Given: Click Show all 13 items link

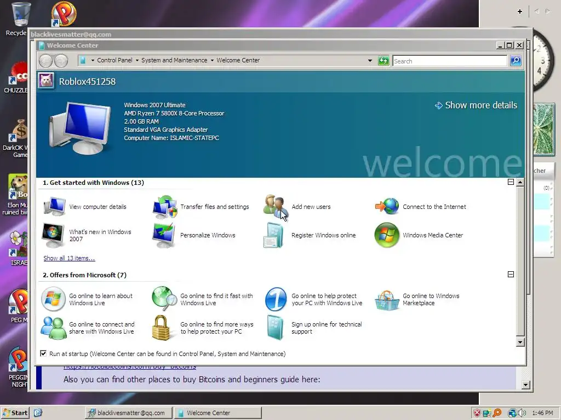Looking at the screenshot, I should click(69, 258).
